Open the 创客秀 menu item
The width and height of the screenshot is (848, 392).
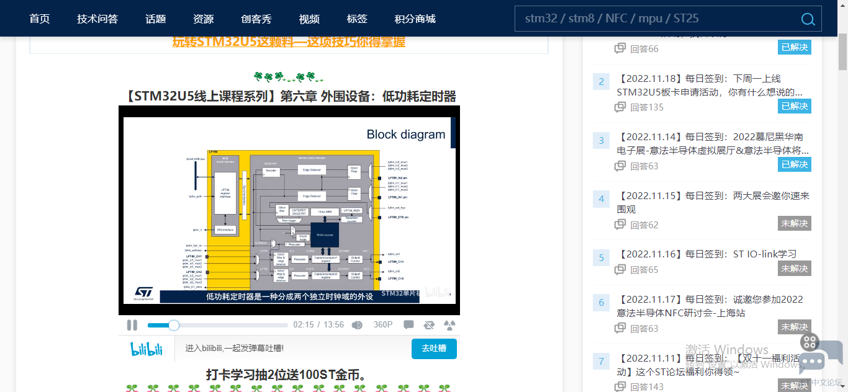coord(256,19)
